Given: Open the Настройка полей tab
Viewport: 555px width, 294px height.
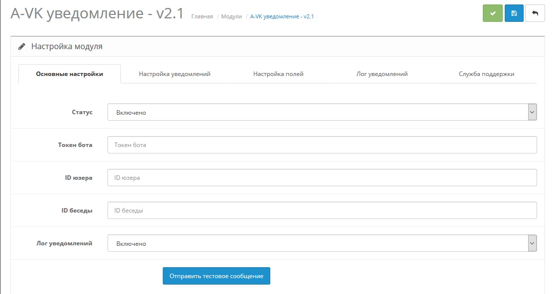Looking at the screenshot, I should click(x=278, y=74).
